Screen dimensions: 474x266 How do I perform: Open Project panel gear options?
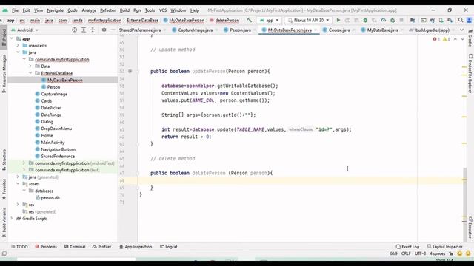click(104, 30)
